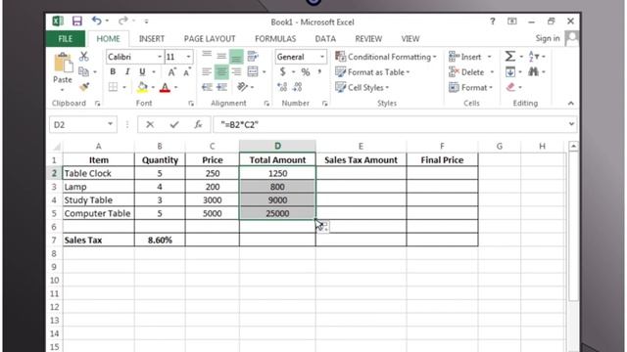
Task: Align text right
Action: click(236, 71)
